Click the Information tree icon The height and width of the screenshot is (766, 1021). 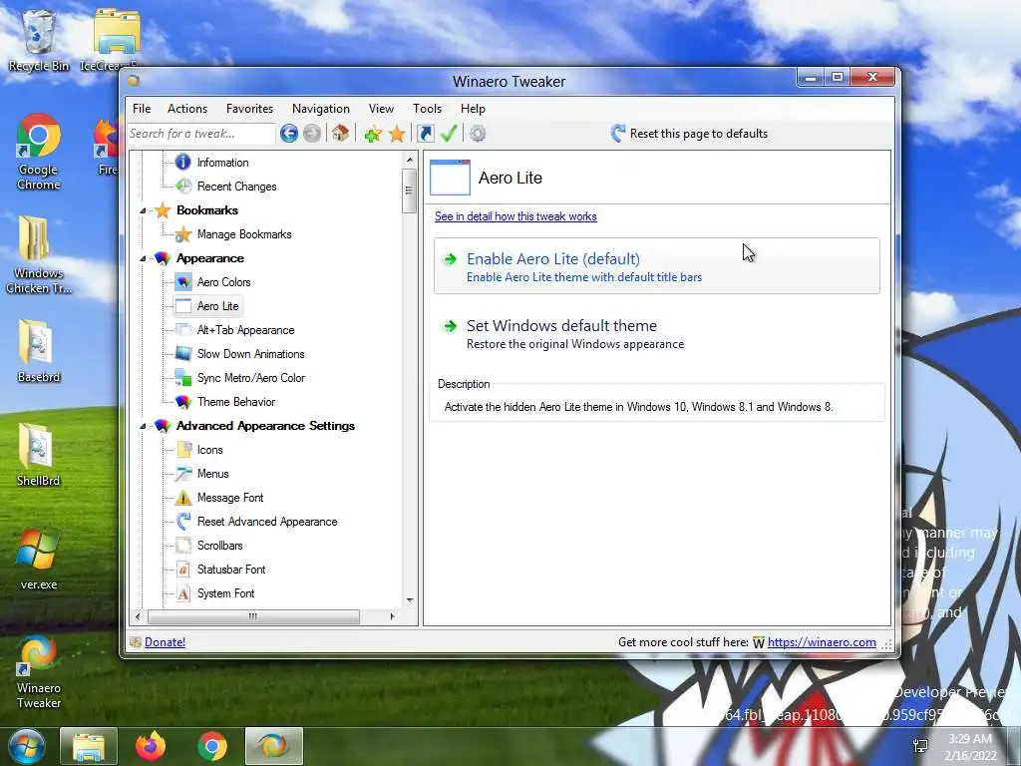coord(183,163)
